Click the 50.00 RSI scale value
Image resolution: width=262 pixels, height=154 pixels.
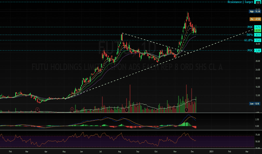point(258,141)
